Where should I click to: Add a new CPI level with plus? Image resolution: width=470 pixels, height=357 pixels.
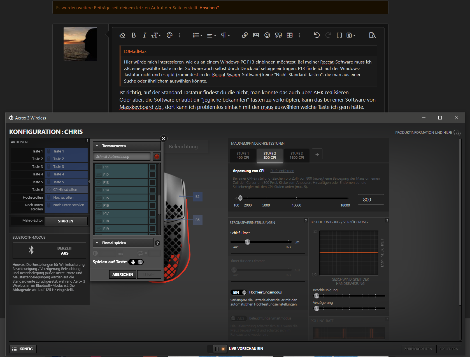tap(317, 154)
